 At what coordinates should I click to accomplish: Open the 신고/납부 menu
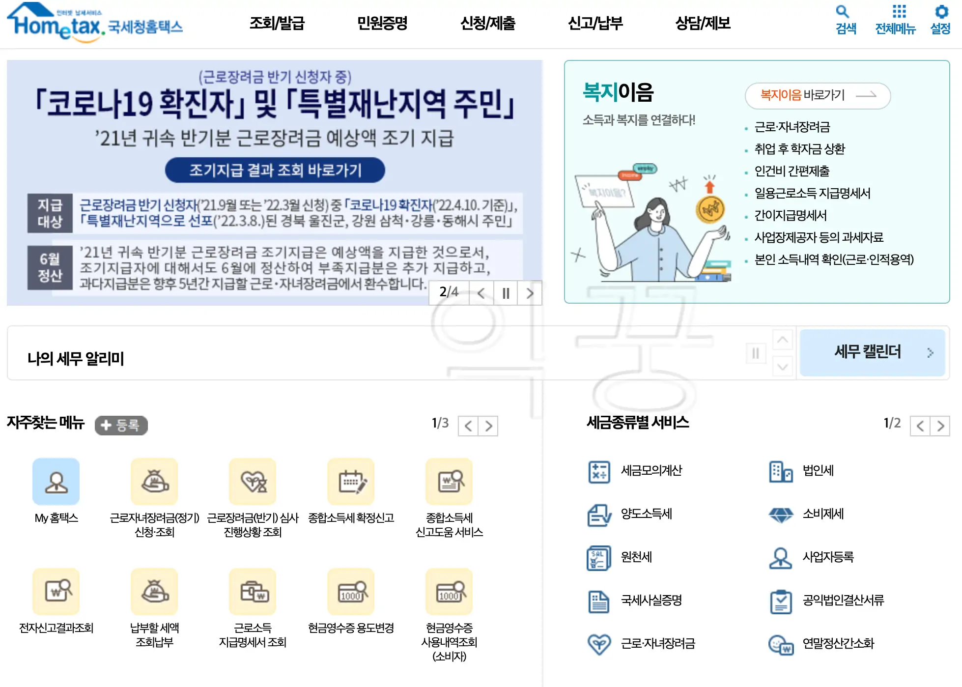[595, 23]
